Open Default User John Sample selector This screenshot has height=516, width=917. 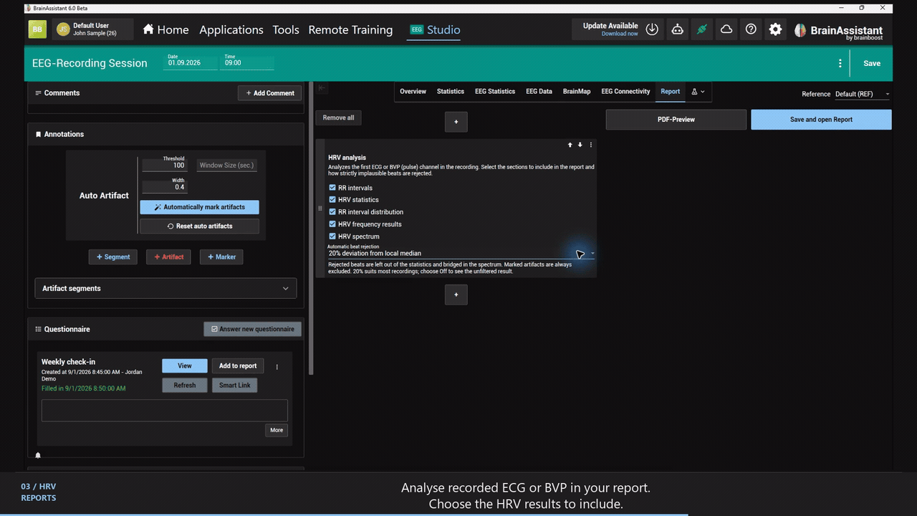pyautogui.click(x=92, y=29)
